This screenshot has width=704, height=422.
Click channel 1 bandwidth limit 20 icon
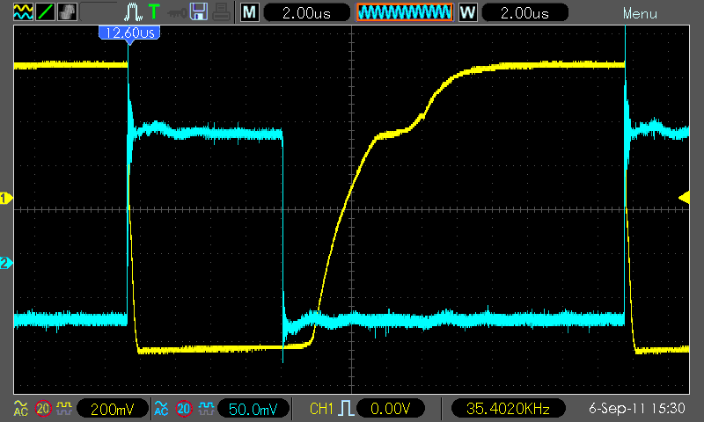pyautogui.click(x=42, y=409)
